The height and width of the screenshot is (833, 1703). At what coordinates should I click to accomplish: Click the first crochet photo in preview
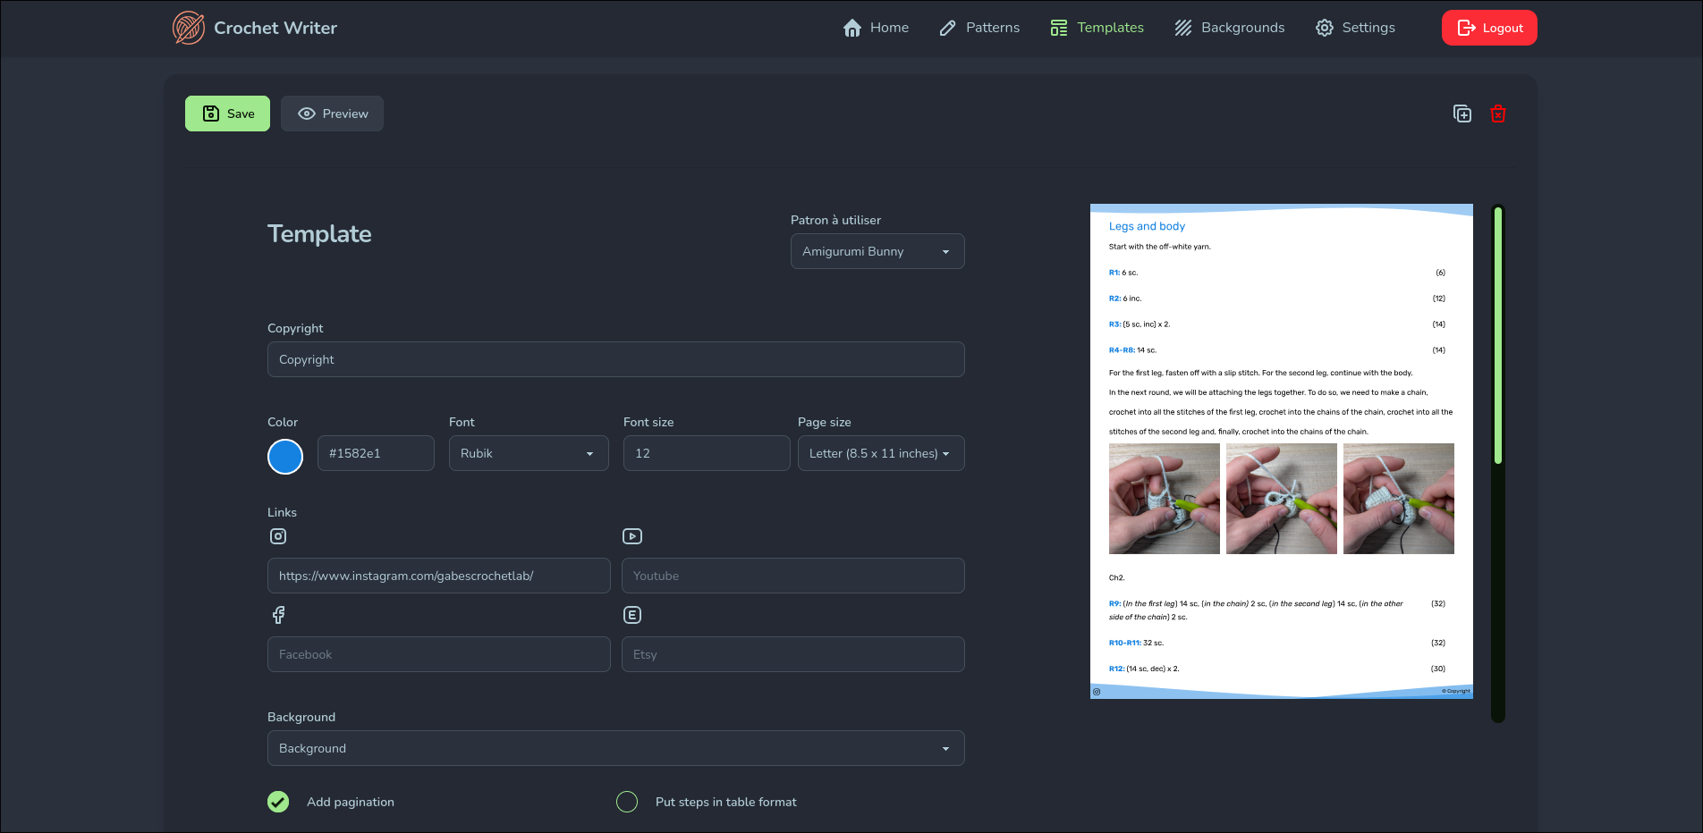1165,499
